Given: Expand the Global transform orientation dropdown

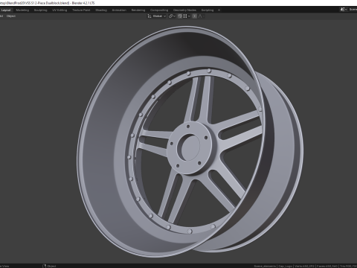Looking at the screenshot, I should tap(159, 16).
